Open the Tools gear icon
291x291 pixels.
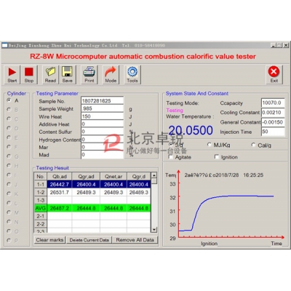[132, 75]
